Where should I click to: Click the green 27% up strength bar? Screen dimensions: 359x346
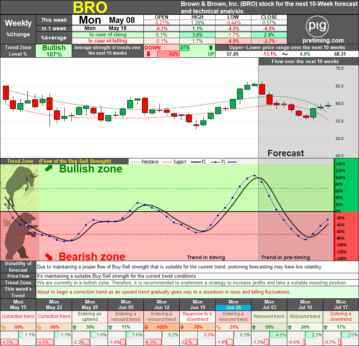pos(184,48)
